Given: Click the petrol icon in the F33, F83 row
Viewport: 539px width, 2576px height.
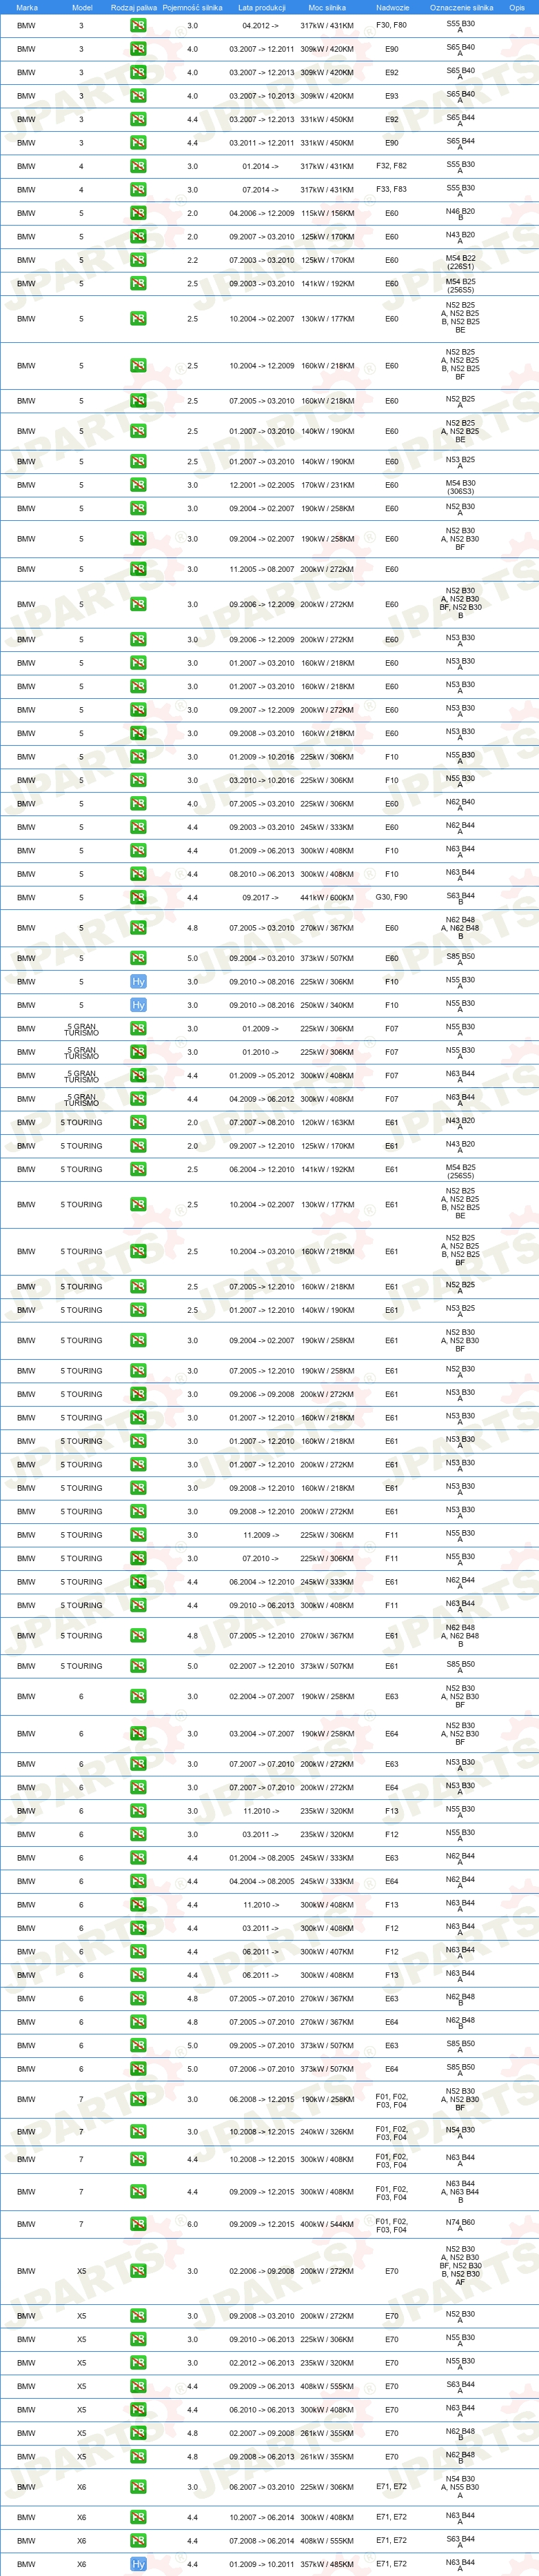Looking at the screenshot, I should (138, 189).
